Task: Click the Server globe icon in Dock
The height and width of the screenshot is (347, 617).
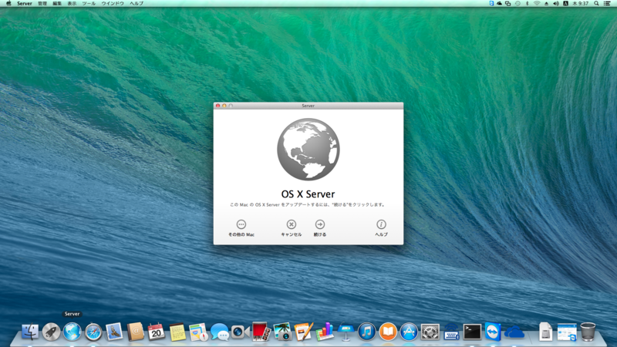Action: tap(72, 332)
